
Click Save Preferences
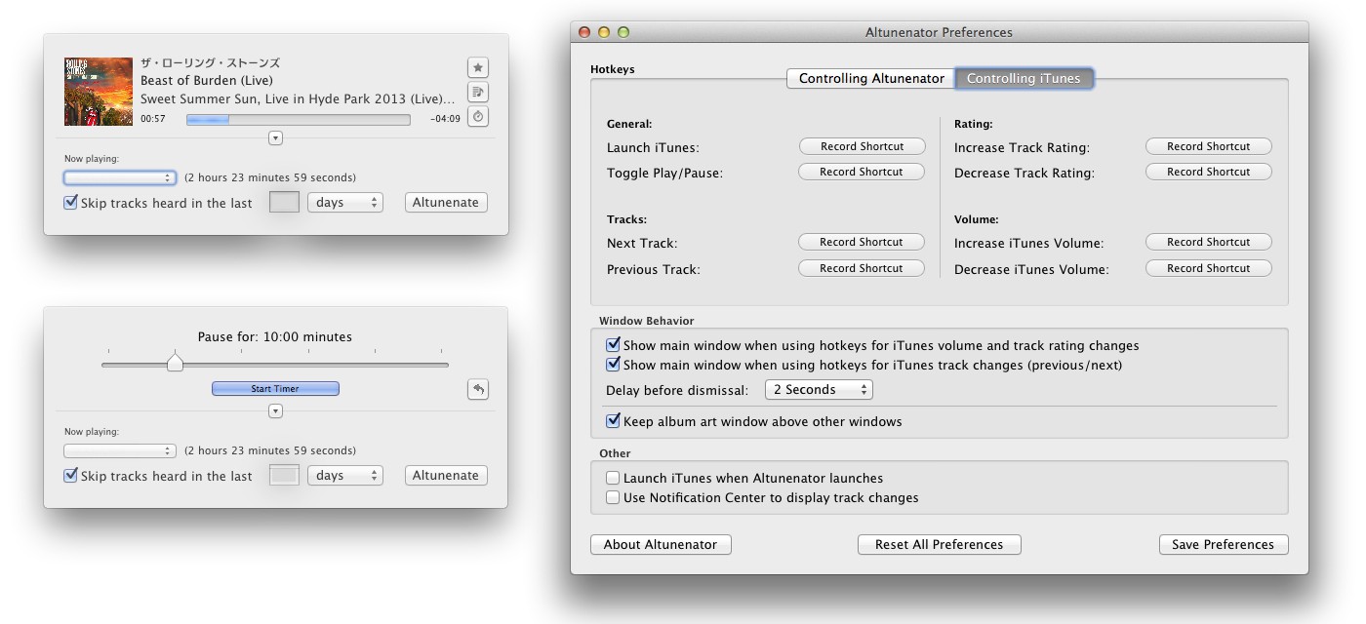tap(1224, 544)
